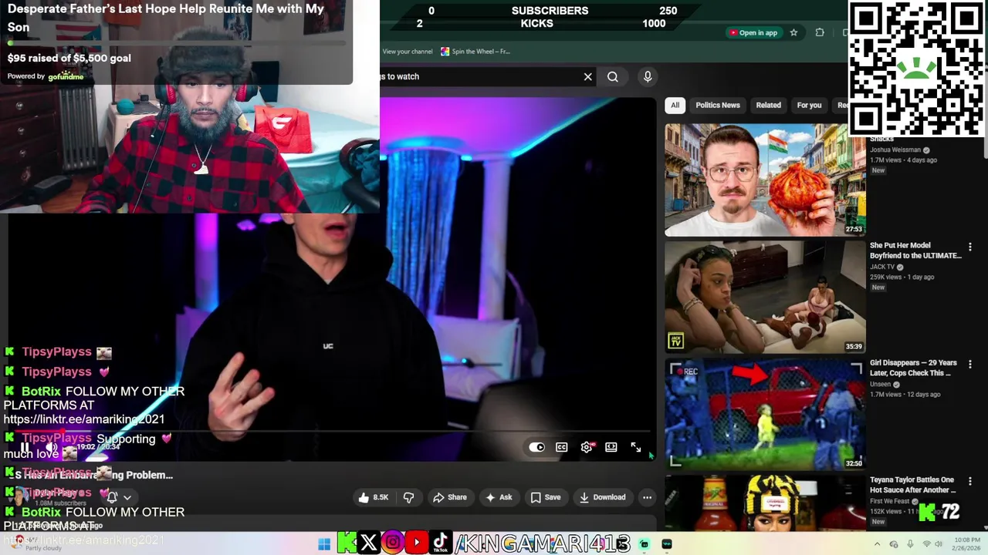
Task: Open the JACK TV video thumbnail
Action: click(x=765, y=297)
